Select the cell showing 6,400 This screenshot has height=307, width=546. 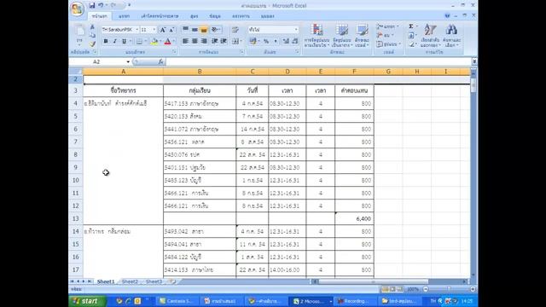(x=354, y=218)
